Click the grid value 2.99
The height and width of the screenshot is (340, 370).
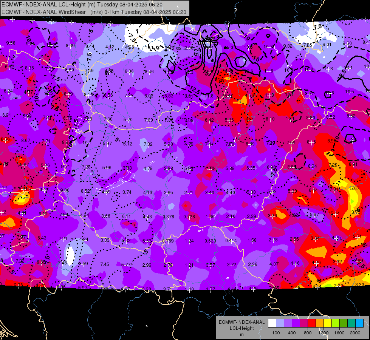tap(147, 265)
